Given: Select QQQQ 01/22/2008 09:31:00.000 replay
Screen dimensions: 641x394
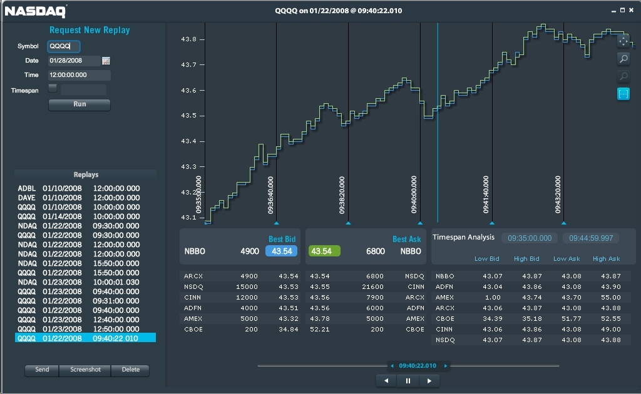Looking at the screenshot, I should tap(85, 301).
